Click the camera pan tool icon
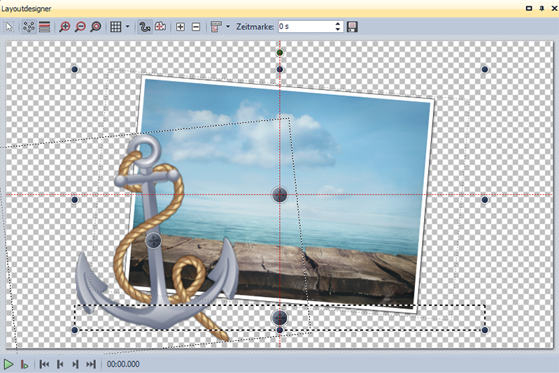 (160, 27)
